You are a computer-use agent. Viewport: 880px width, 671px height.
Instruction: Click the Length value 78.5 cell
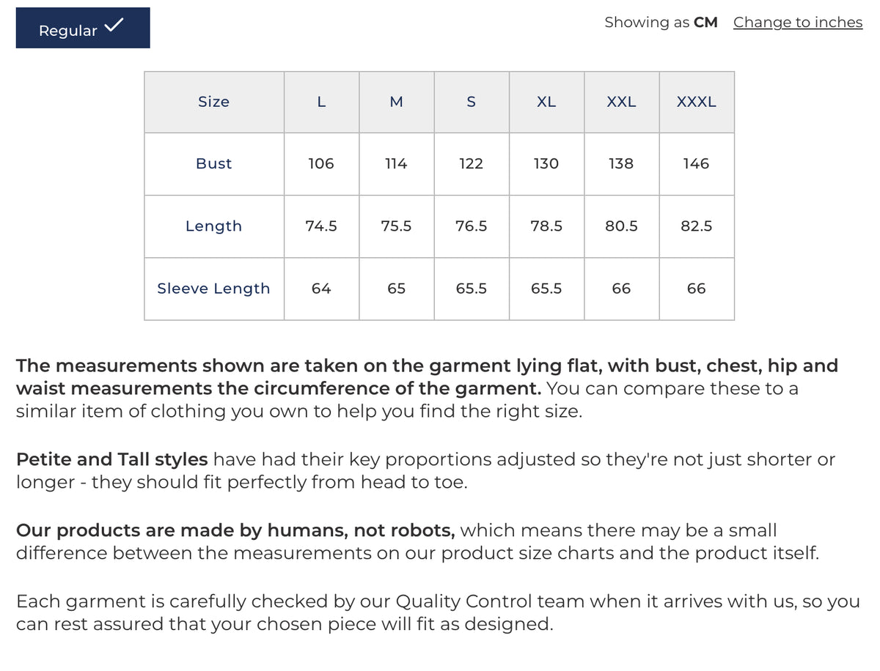point(546,226)
